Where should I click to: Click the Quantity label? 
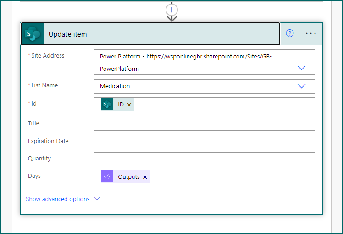[x=39, y=159]
